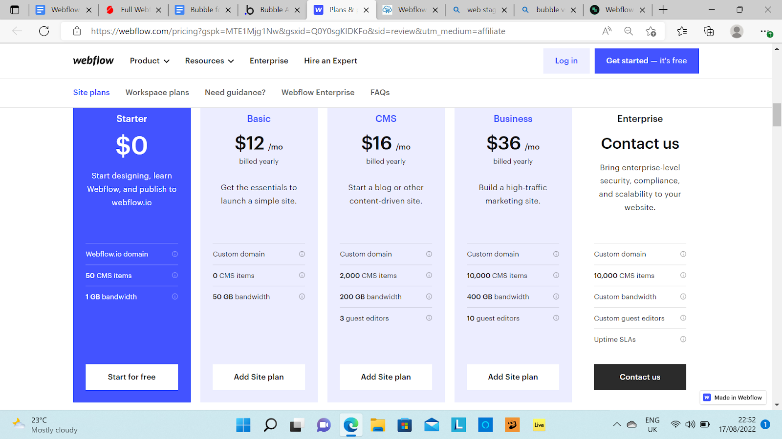782x439 pixels.
Task: Select the Site plans tab
Action: click(x=91, y=93)
